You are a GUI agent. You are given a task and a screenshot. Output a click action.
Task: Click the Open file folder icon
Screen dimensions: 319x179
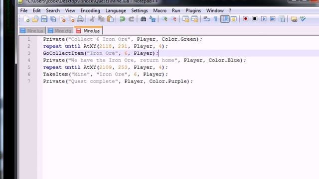tap(35, 19)
